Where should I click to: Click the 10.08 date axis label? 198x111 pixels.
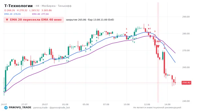click(x=127, y=104)
